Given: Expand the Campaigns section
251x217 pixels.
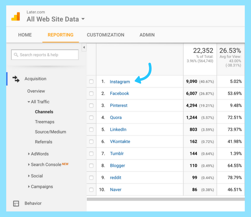Looking at the screenshot, I should point(29,187).
